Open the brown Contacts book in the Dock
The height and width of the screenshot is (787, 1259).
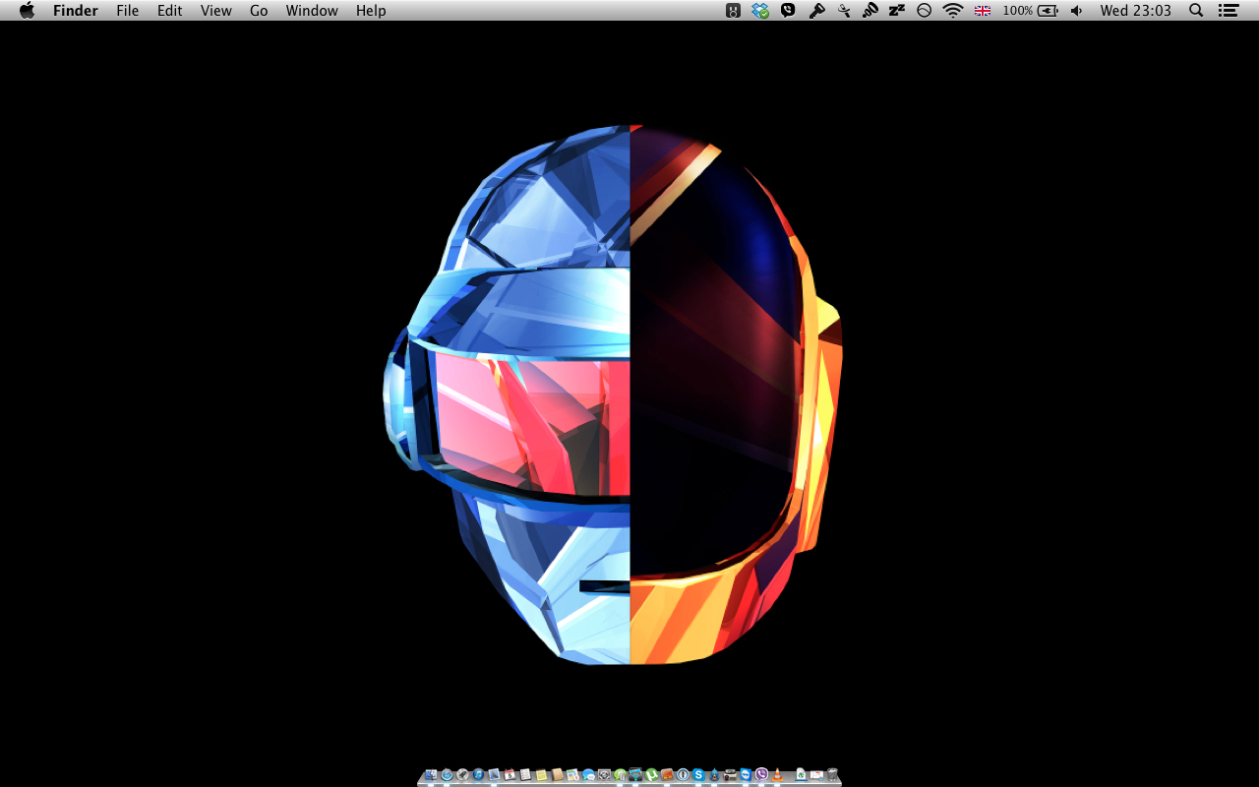pyautogui.click(x=557, y=774)
